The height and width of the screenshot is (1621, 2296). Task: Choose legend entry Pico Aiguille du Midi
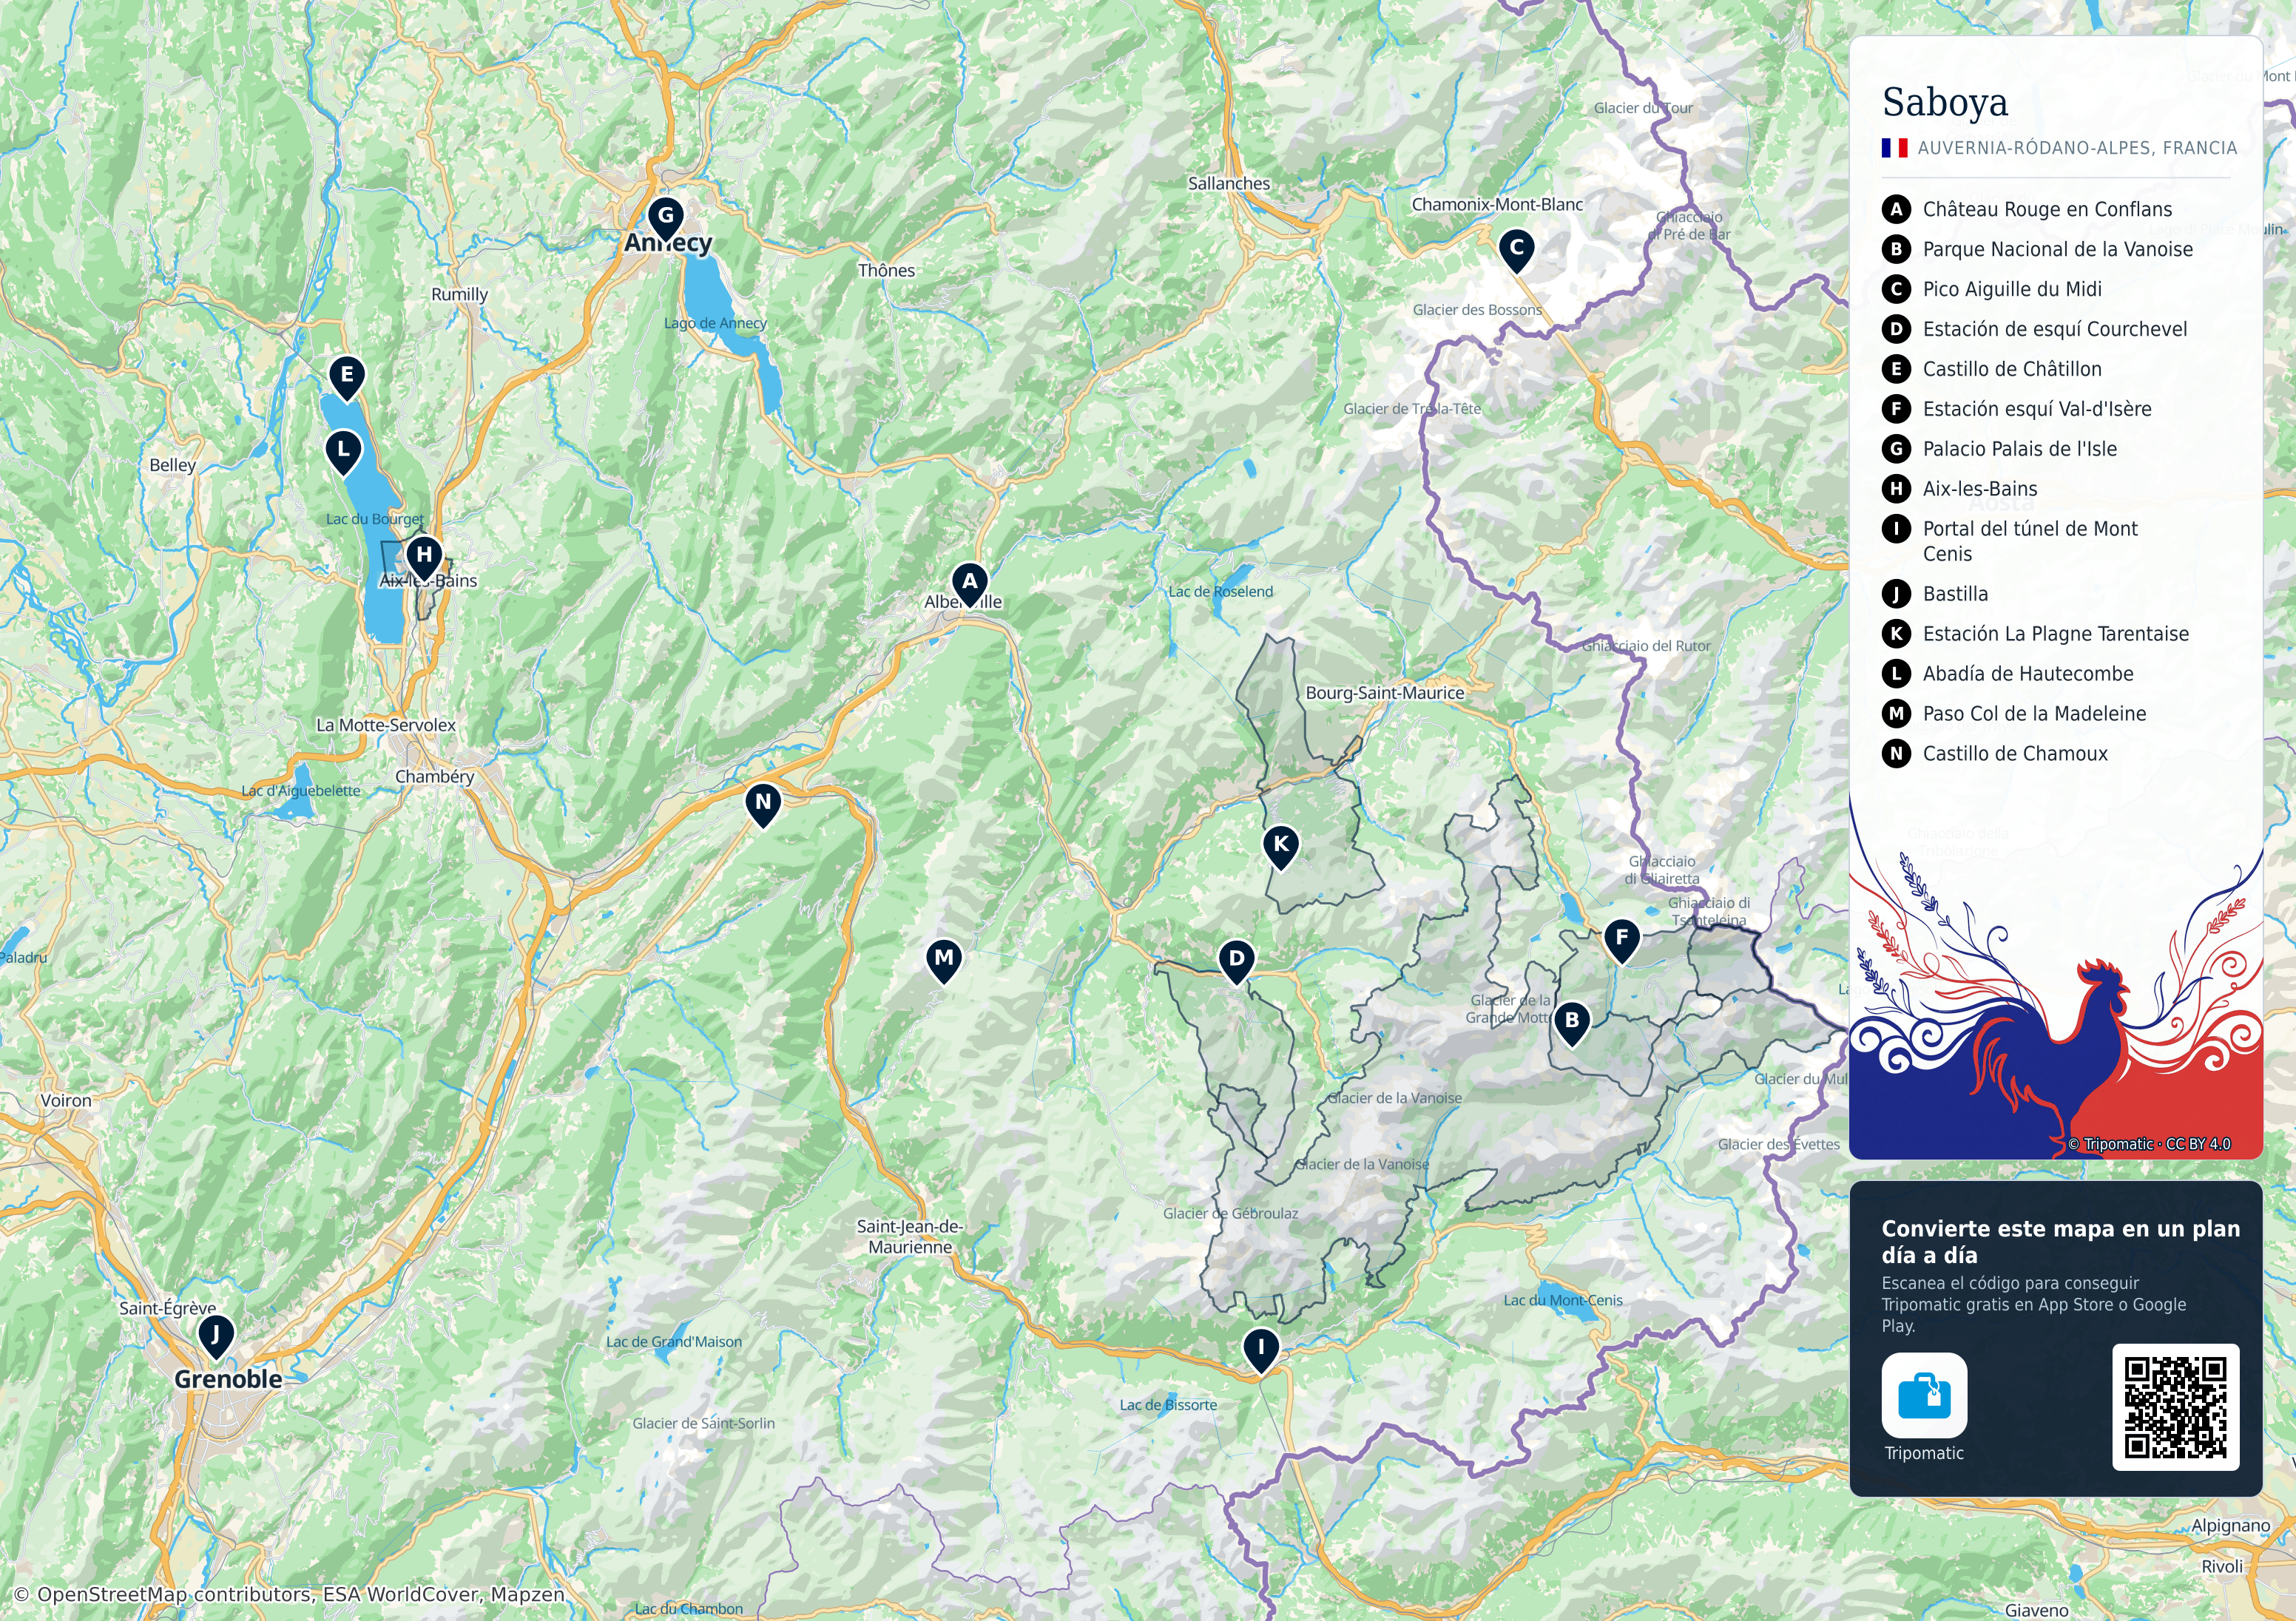click(1992, 289)
